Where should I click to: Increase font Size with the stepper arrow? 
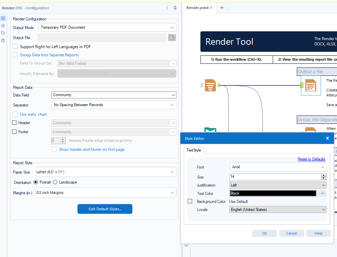click(323, 175)
